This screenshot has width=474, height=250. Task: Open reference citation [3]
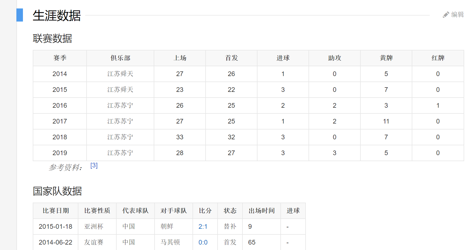click(x=94, y=165)
